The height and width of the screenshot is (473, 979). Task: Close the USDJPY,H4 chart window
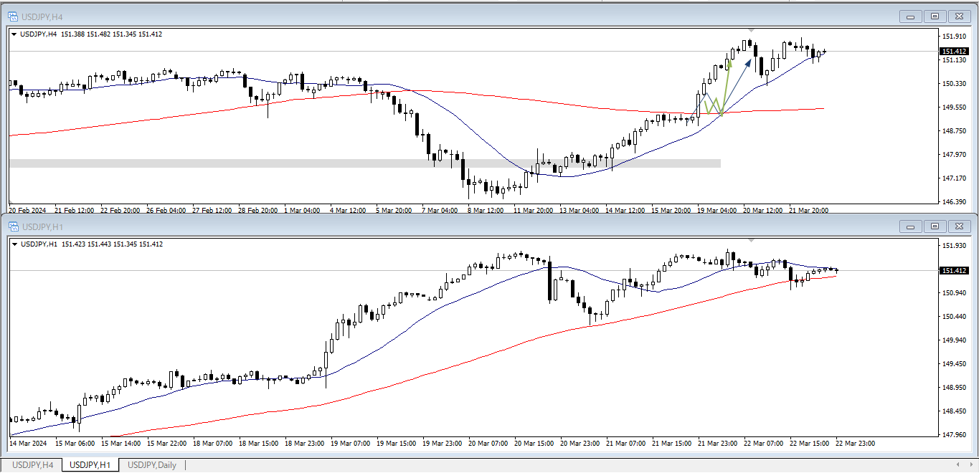958,16
